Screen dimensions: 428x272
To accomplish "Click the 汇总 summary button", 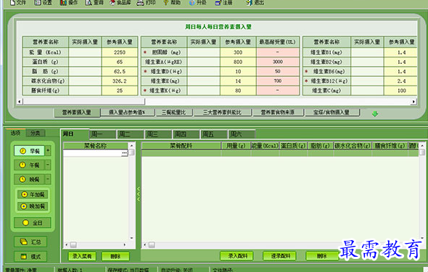I will 30,242.
